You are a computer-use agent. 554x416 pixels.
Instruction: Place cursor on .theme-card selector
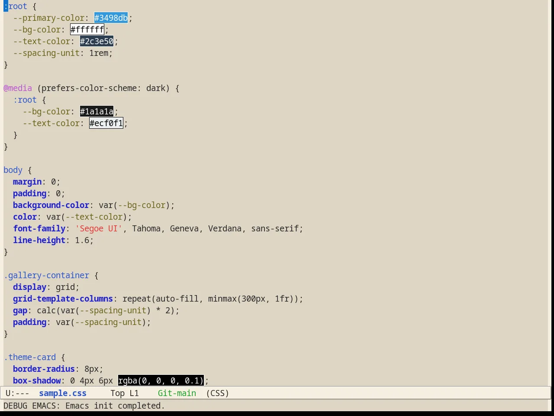tap(30, 357)
